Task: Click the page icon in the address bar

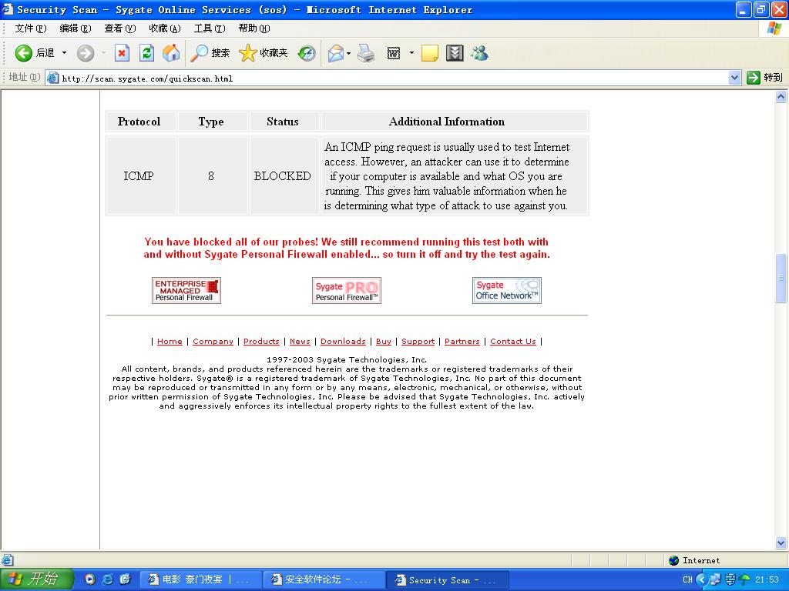Action: click(52, 78)
